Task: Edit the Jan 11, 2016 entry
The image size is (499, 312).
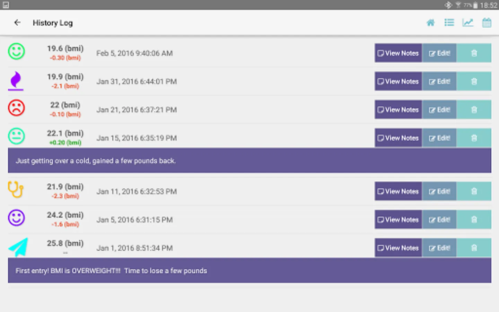Action: click(439, 191)
